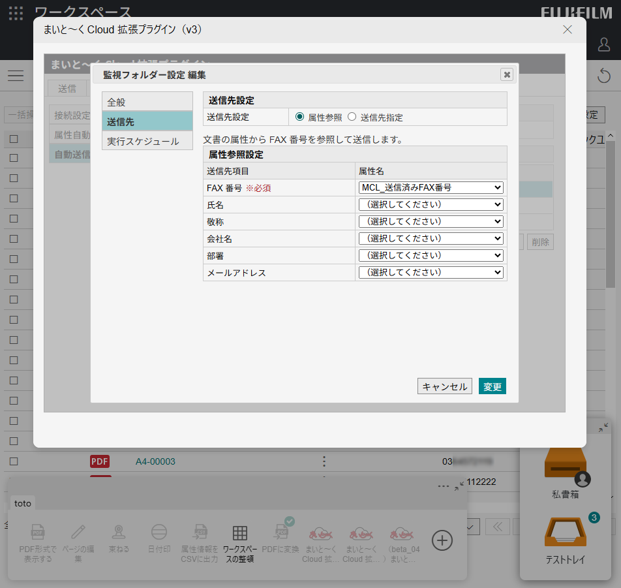Expand the 氏名 attribute dropdown
The width and height of the screenshot is (621, 588).
pos(431,204)
